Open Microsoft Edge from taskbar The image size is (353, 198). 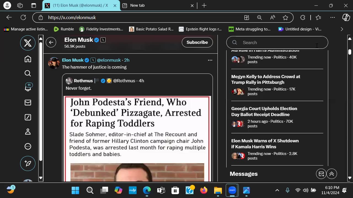click(x=147, y=190)
